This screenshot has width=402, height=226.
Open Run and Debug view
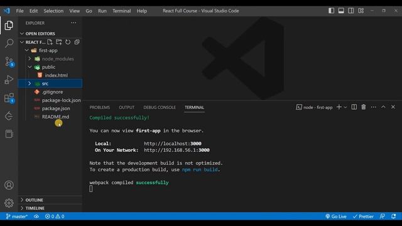tap(9, 80)
